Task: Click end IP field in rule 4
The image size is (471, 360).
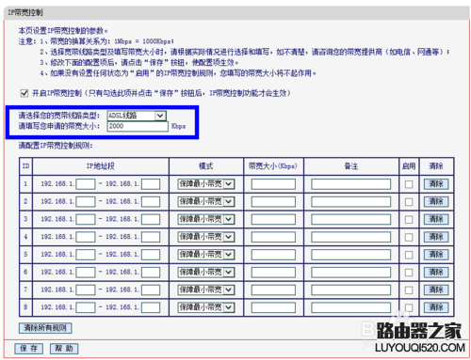Action: click(151, 237)
